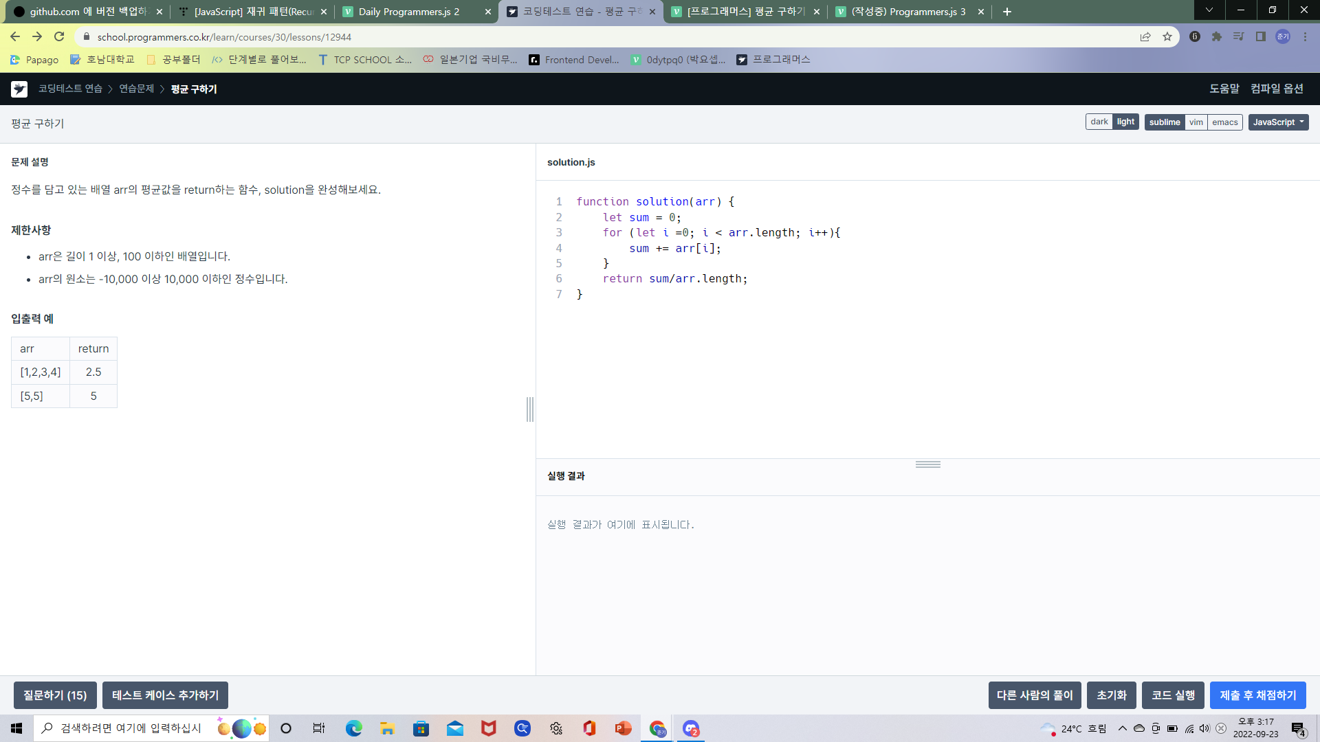Open the JavaScript language dropdown
1320x742 pixels.
tap(1278, 122)
